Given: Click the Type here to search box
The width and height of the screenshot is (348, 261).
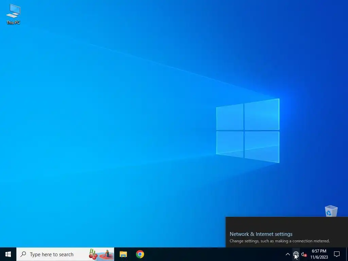Looking at the screenshot, I should click(x=65, y=254).
